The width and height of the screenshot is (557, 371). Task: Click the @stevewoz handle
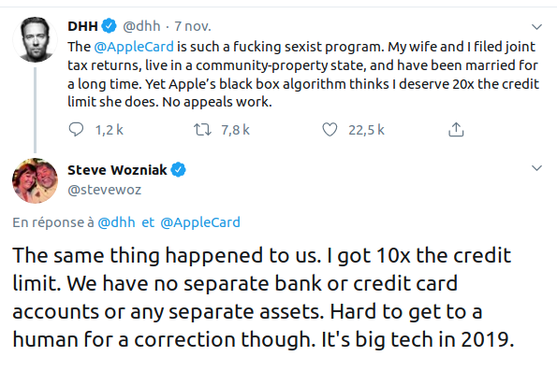[x=105, y=190]
